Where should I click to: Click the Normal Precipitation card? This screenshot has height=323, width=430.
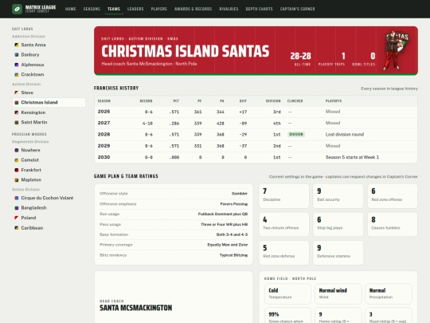point(389,293)
